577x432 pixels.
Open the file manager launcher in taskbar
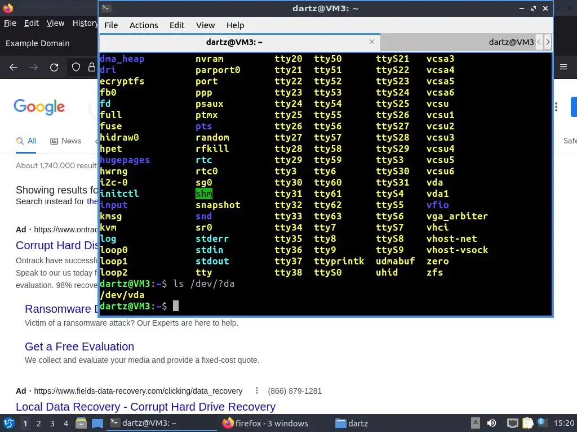pos(81,423)
